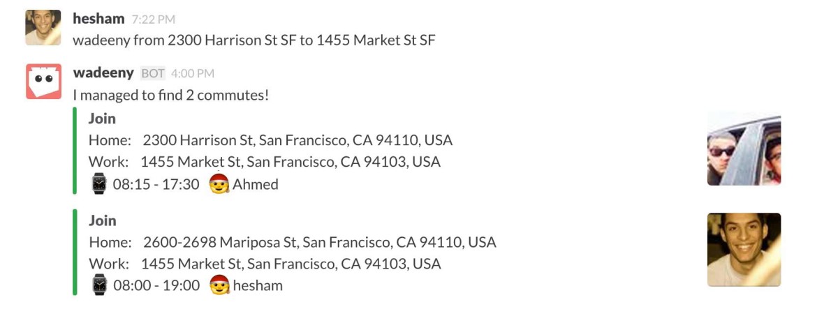
Task: Click hesham's message text about Harrison St
Action: pyautogui.click(x=254, y=40)
